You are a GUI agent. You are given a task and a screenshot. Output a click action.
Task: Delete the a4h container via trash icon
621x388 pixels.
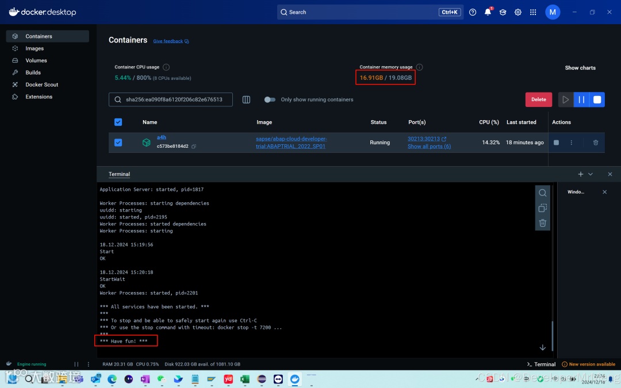(x=595, y=142)
